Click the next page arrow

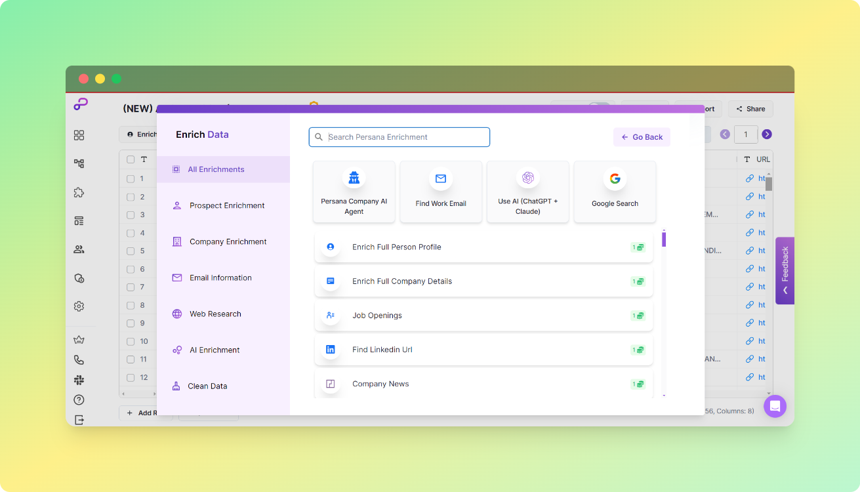coord(766,134)
